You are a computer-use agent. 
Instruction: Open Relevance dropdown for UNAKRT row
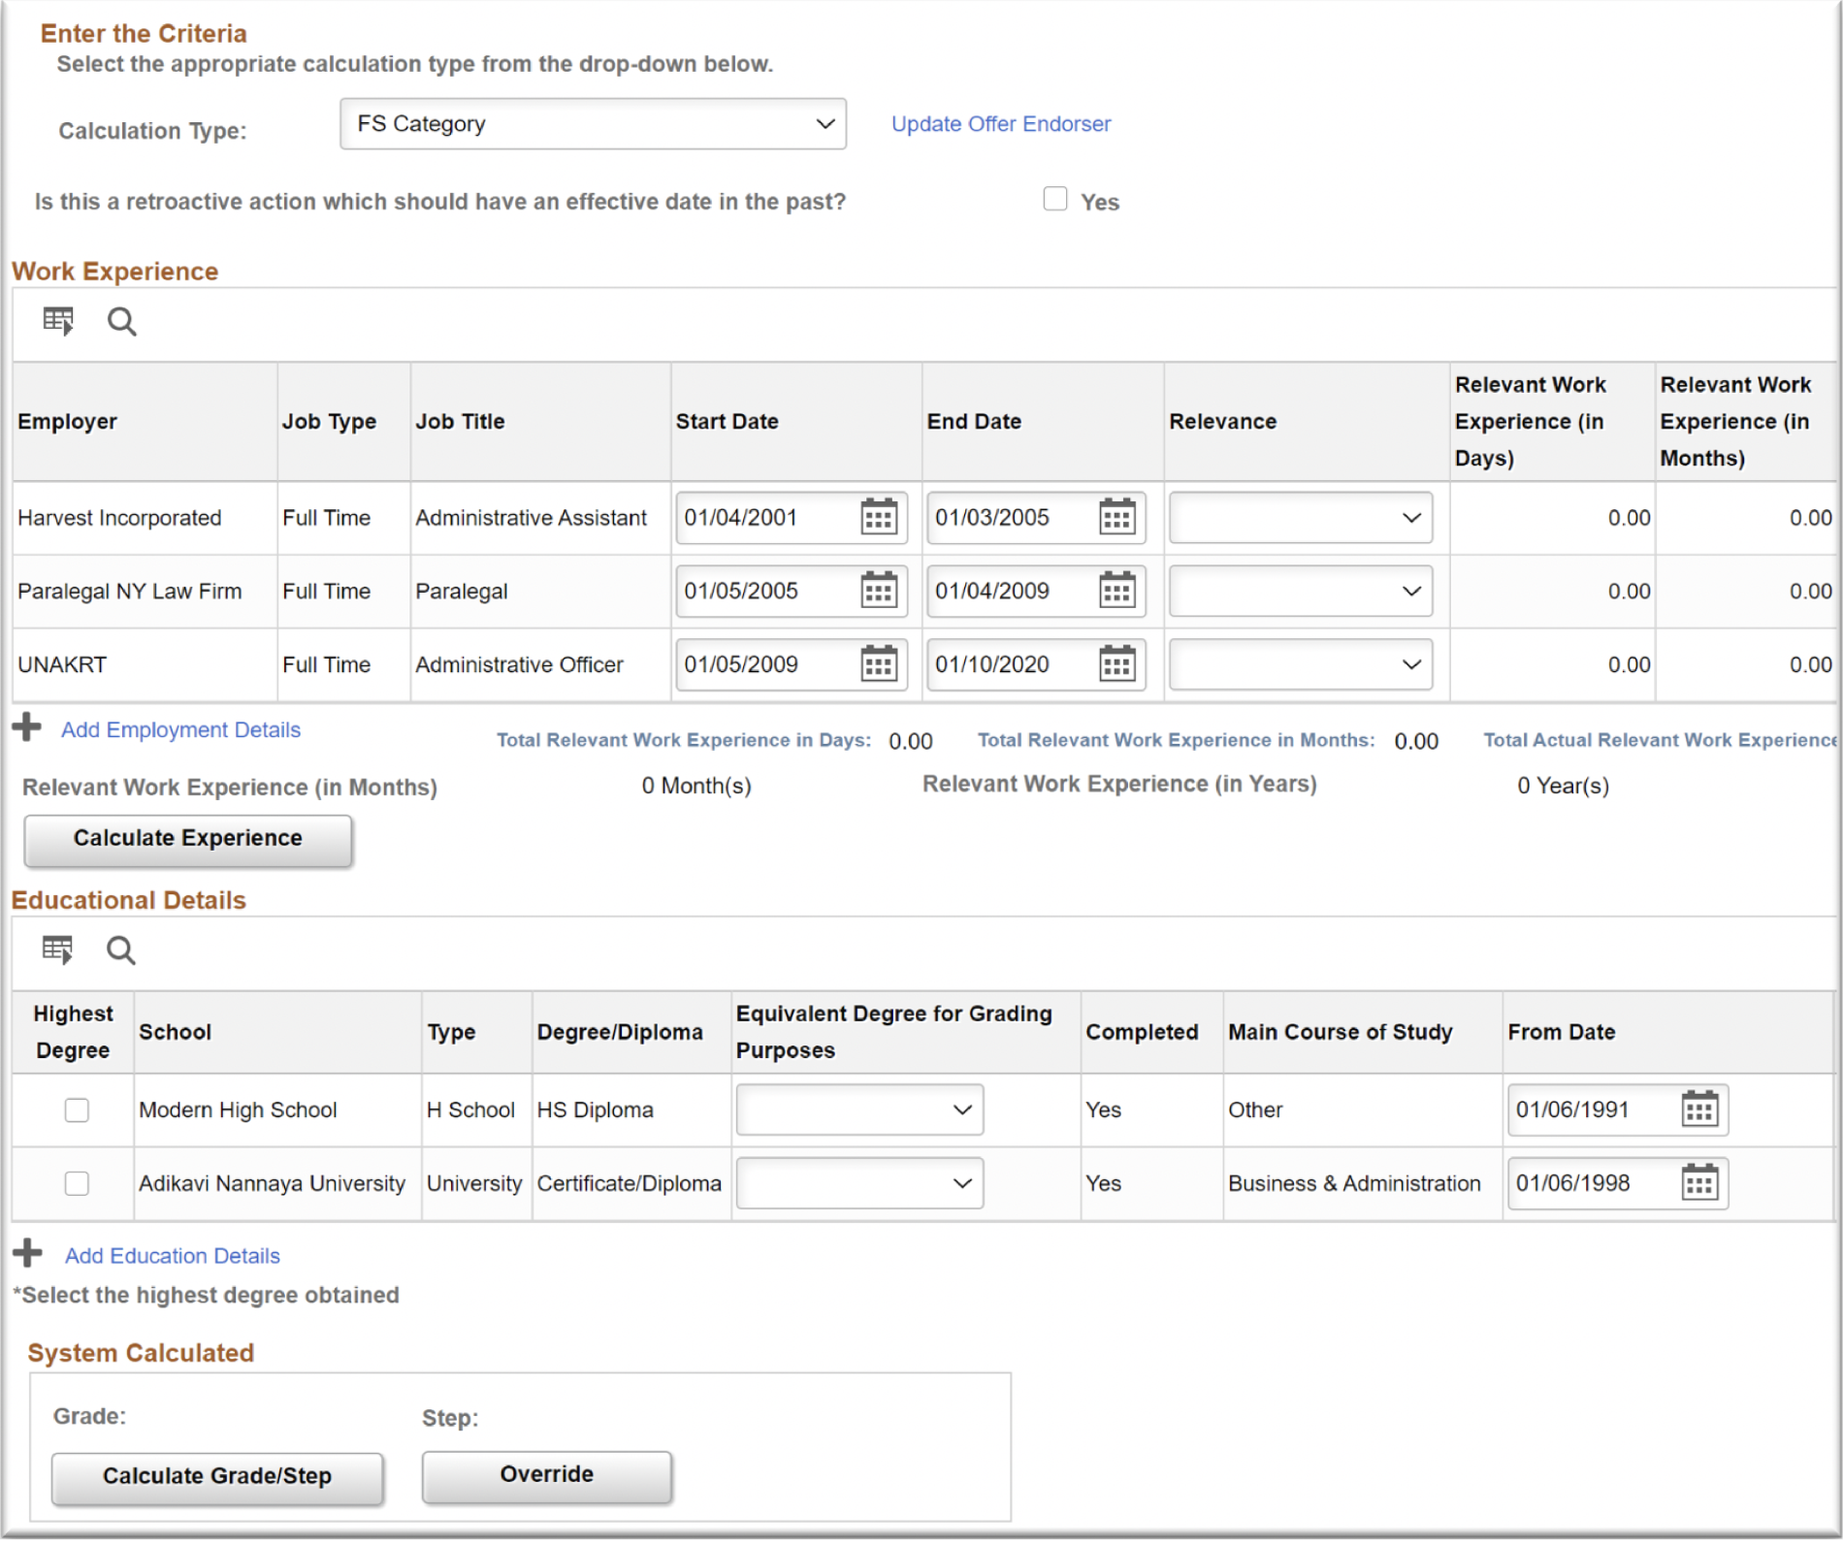[1300, 665]
